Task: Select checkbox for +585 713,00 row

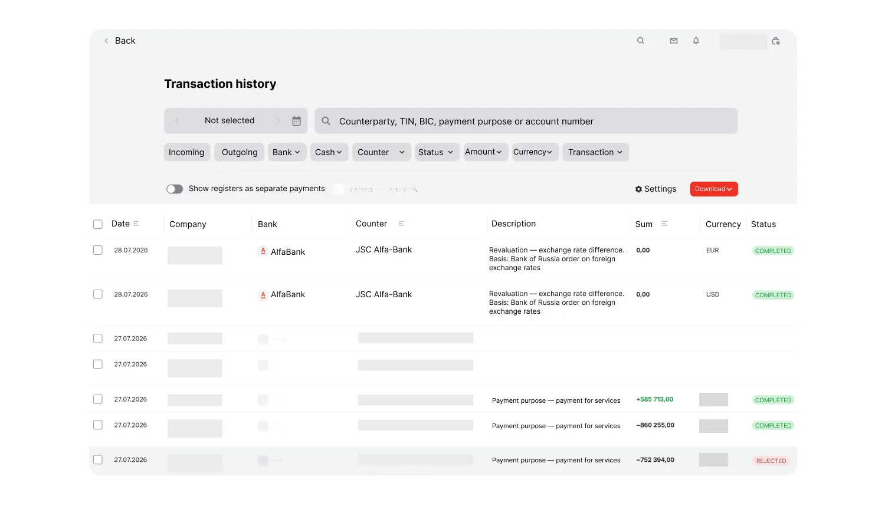Action: tap(98, 399)
